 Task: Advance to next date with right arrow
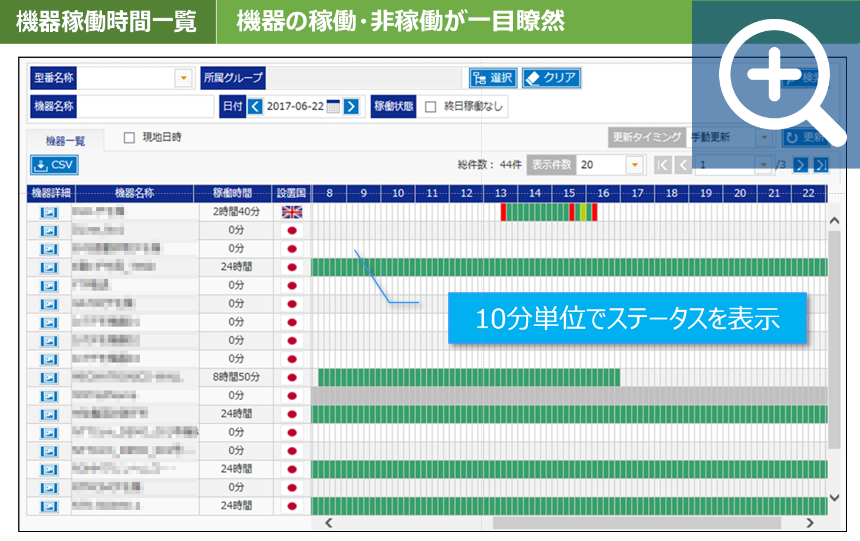[x=351, y=107]
